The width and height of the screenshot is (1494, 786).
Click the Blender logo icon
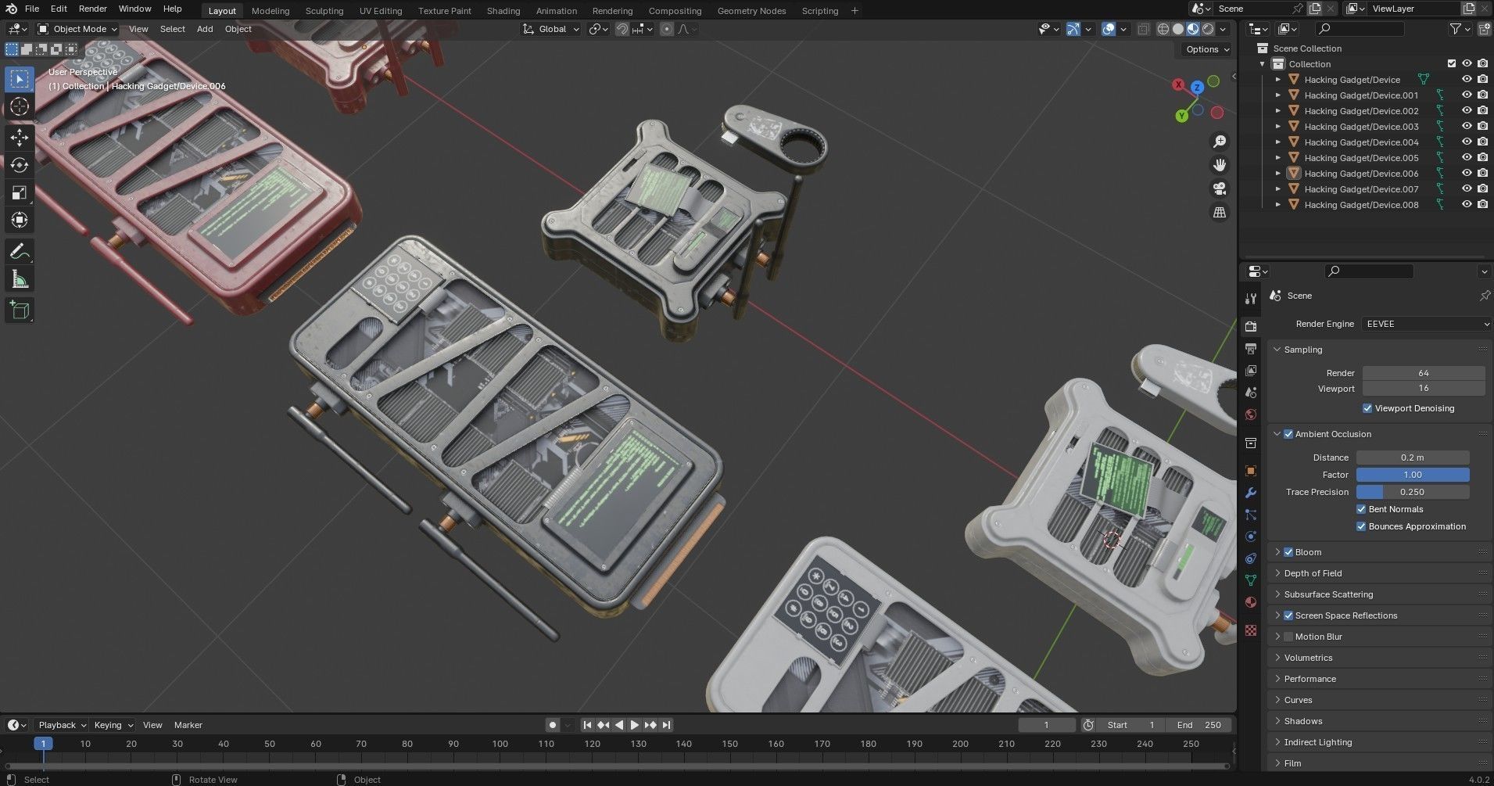11,9
